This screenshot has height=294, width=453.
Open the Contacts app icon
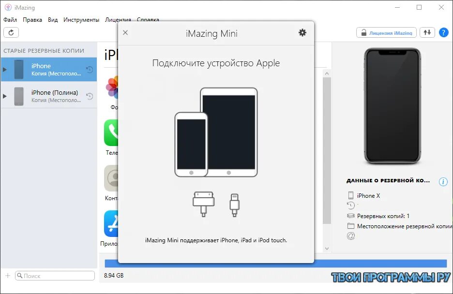[111, 178]
